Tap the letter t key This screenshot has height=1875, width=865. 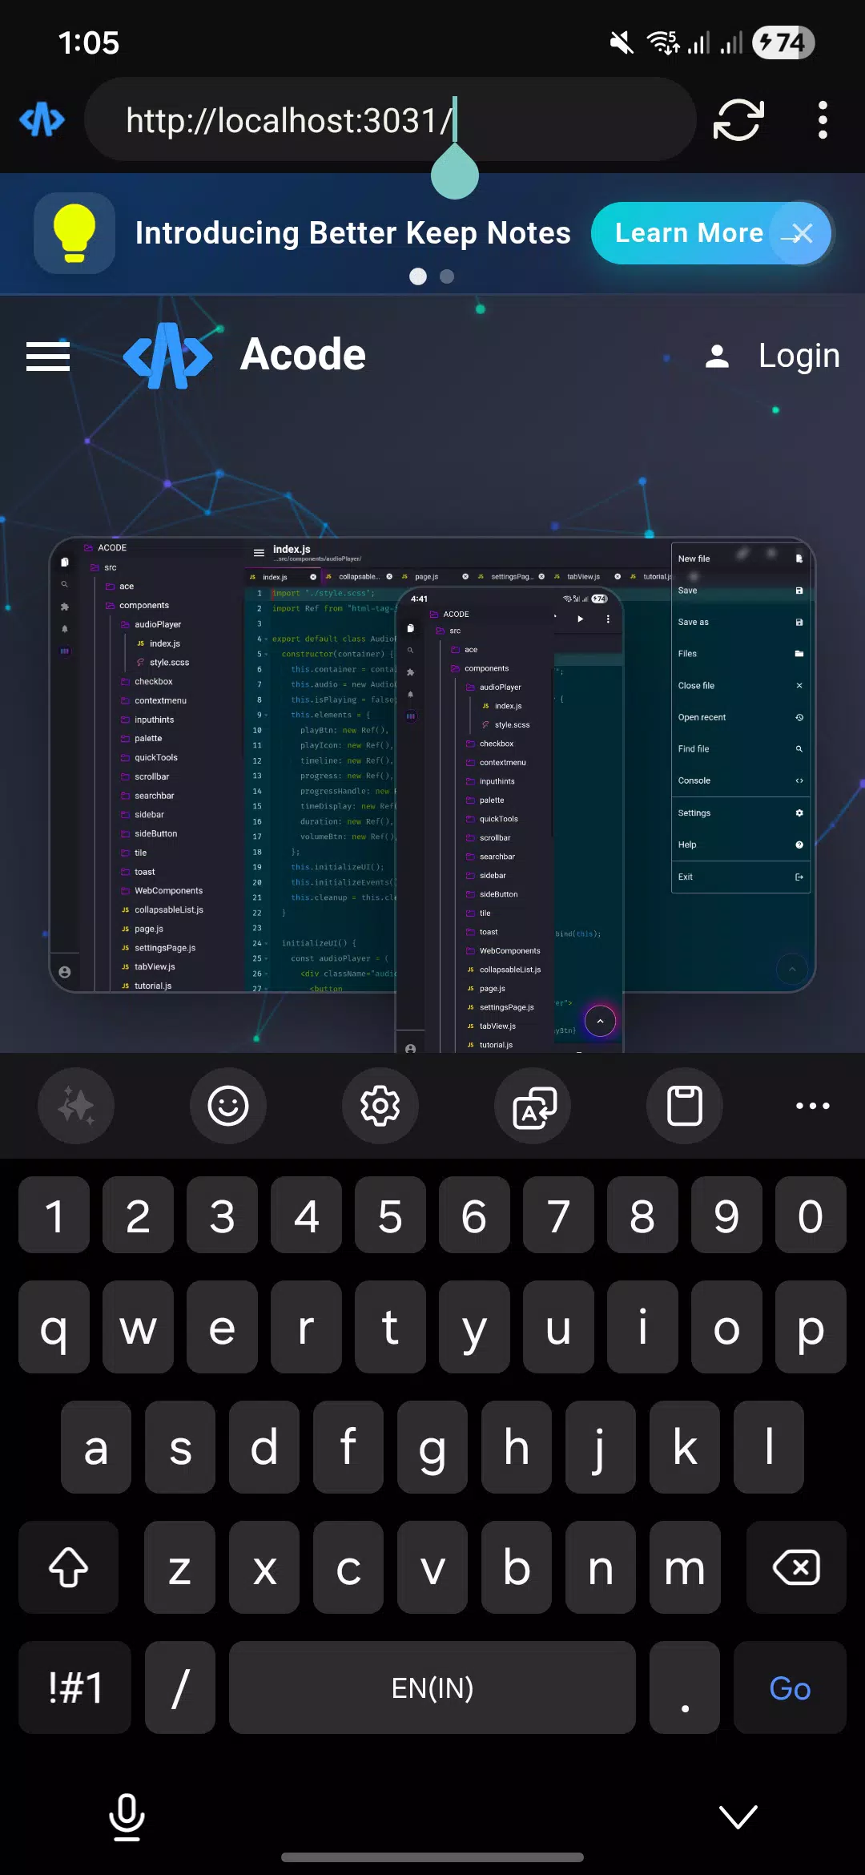tap(390, 1327)
